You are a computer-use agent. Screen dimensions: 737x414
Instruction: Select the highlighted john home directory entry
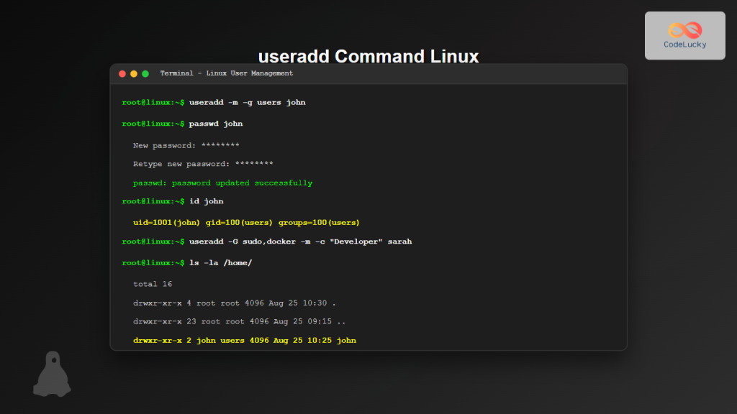pyautogui.click(x=245, y=340)
